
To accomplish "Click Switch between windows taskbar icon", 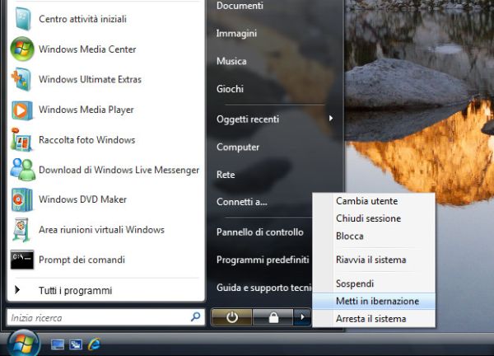I will 76,344.
